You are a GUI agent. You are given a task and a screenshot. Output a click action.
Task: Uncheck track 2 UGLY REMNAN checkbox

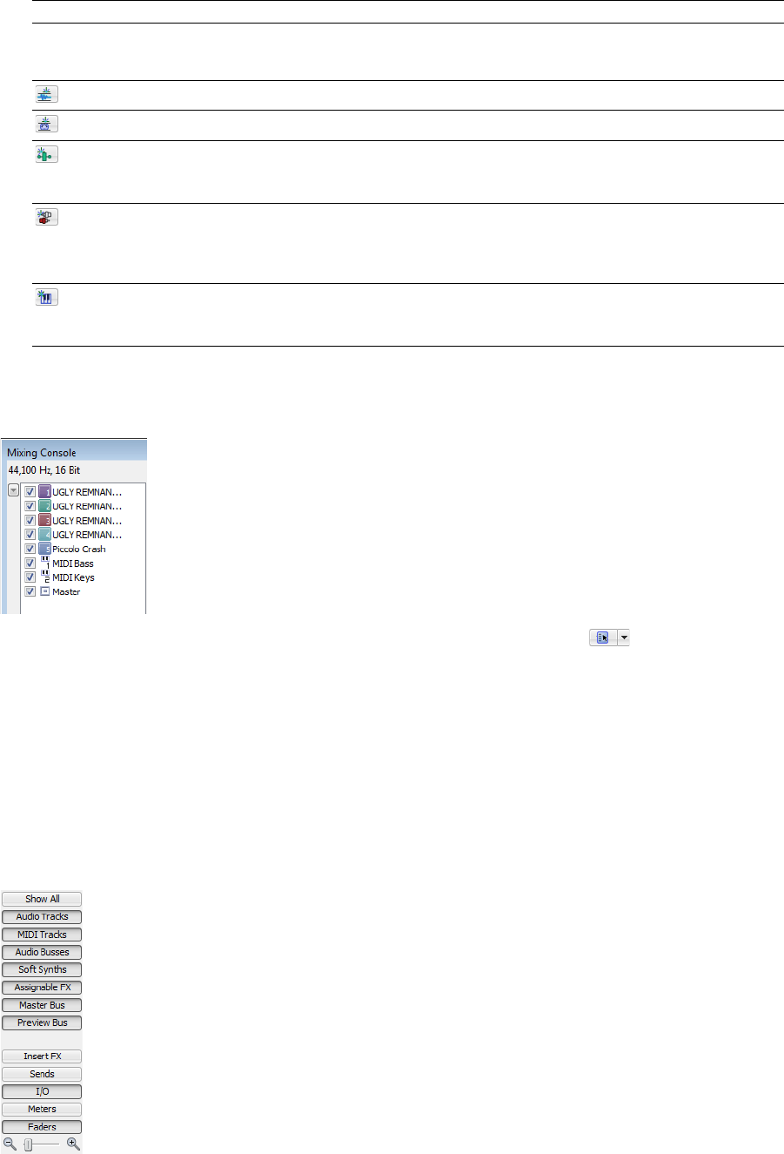[30, 506]
